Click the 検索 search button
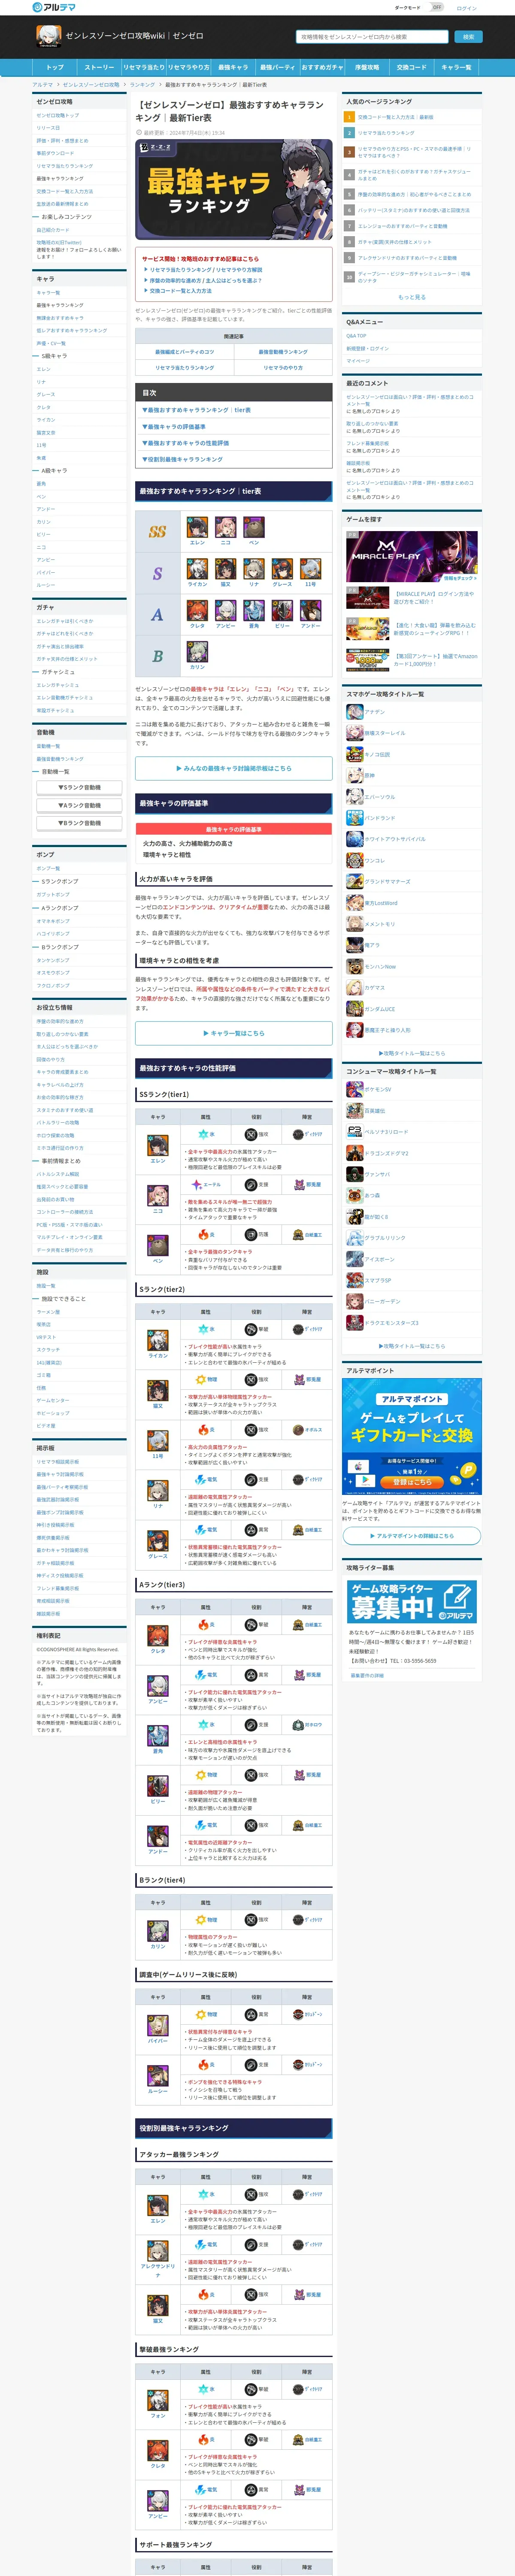This screenshot has height=2576, width=515. [468, 37]
